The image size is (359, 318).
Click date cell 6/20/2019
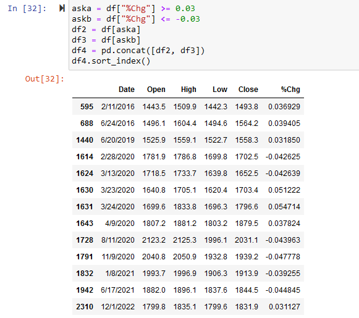tap(117, 140)
